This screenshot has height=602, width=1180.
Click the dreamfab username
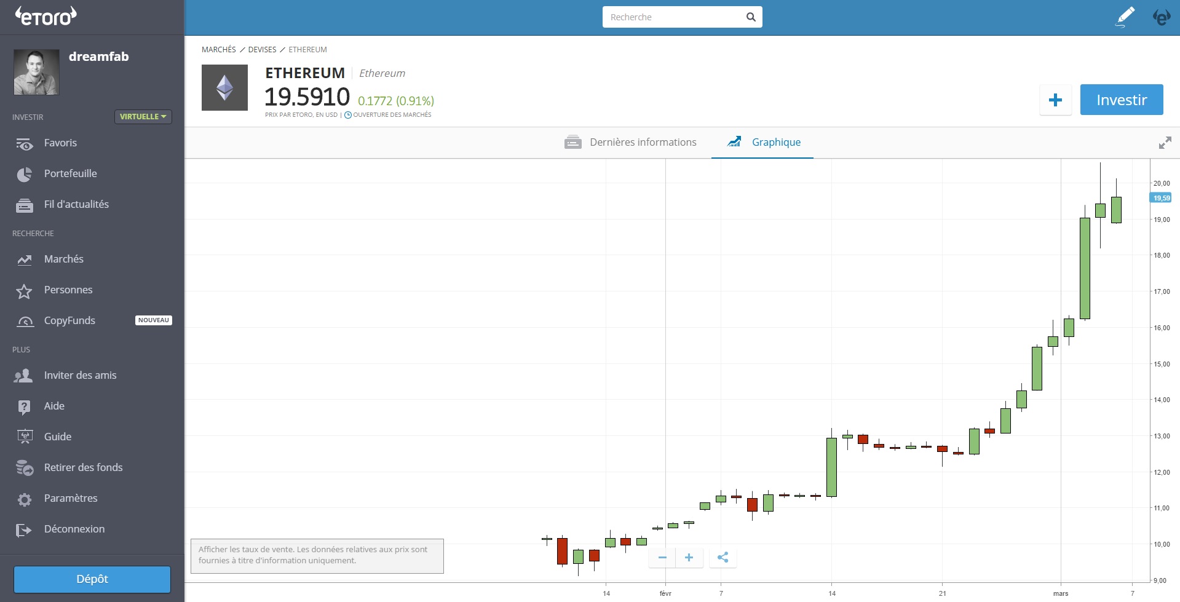coord(99,57)
